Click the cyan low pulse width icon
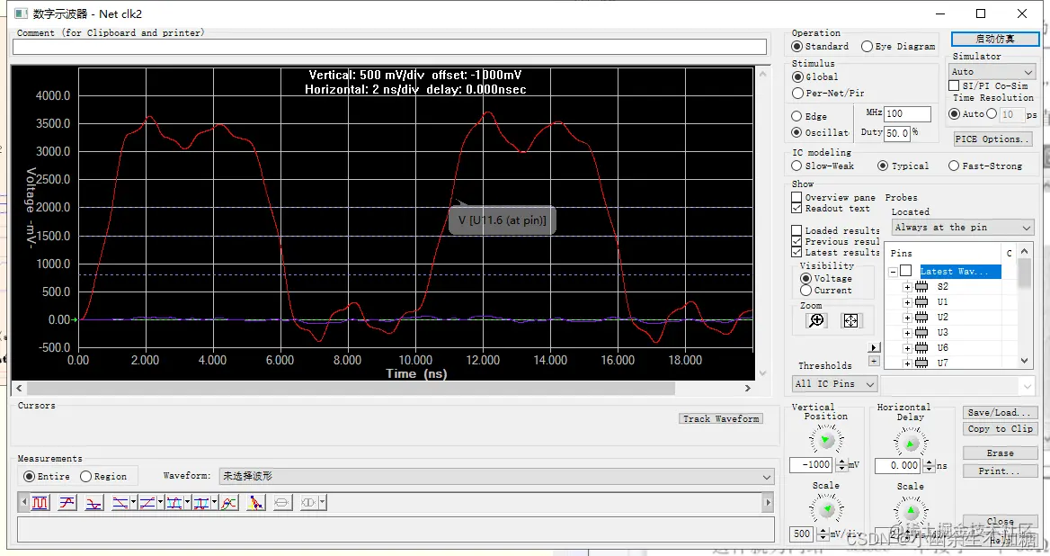 click(x=200, y=502)
